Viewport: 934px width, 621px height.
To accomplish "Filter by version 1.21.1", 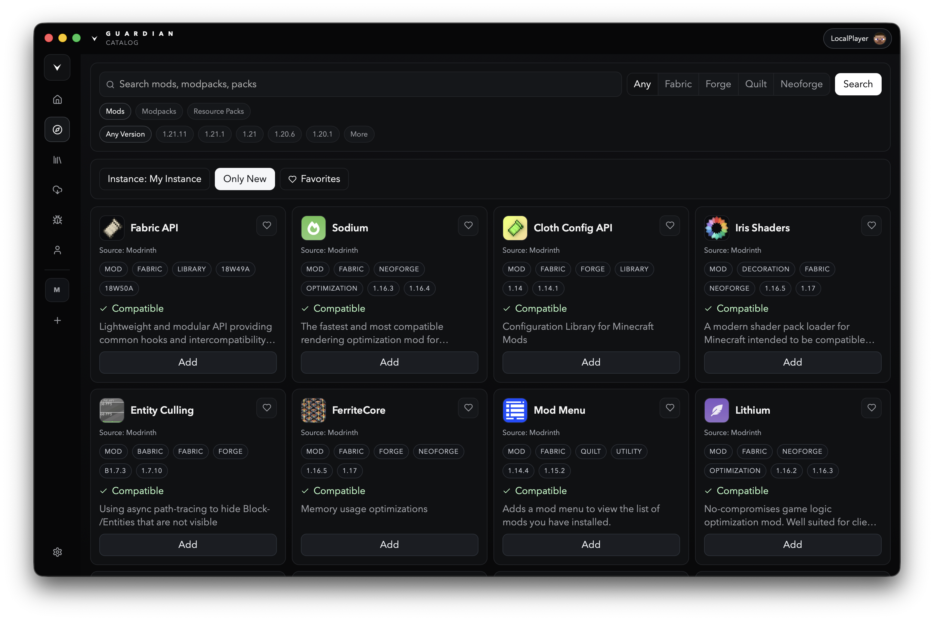I will pos(215,134).
